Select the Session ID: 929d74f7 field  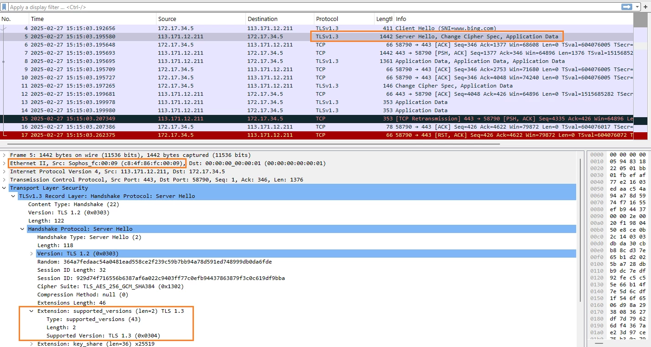[x=161, y=278]
